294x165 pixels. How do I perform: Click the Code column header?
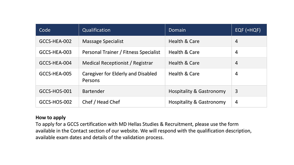(45, 30)
